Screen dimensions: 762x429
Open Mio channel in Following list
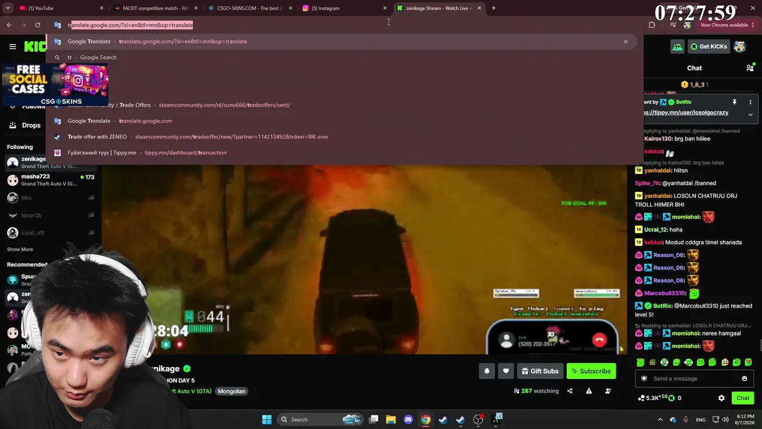pos(51,197)
